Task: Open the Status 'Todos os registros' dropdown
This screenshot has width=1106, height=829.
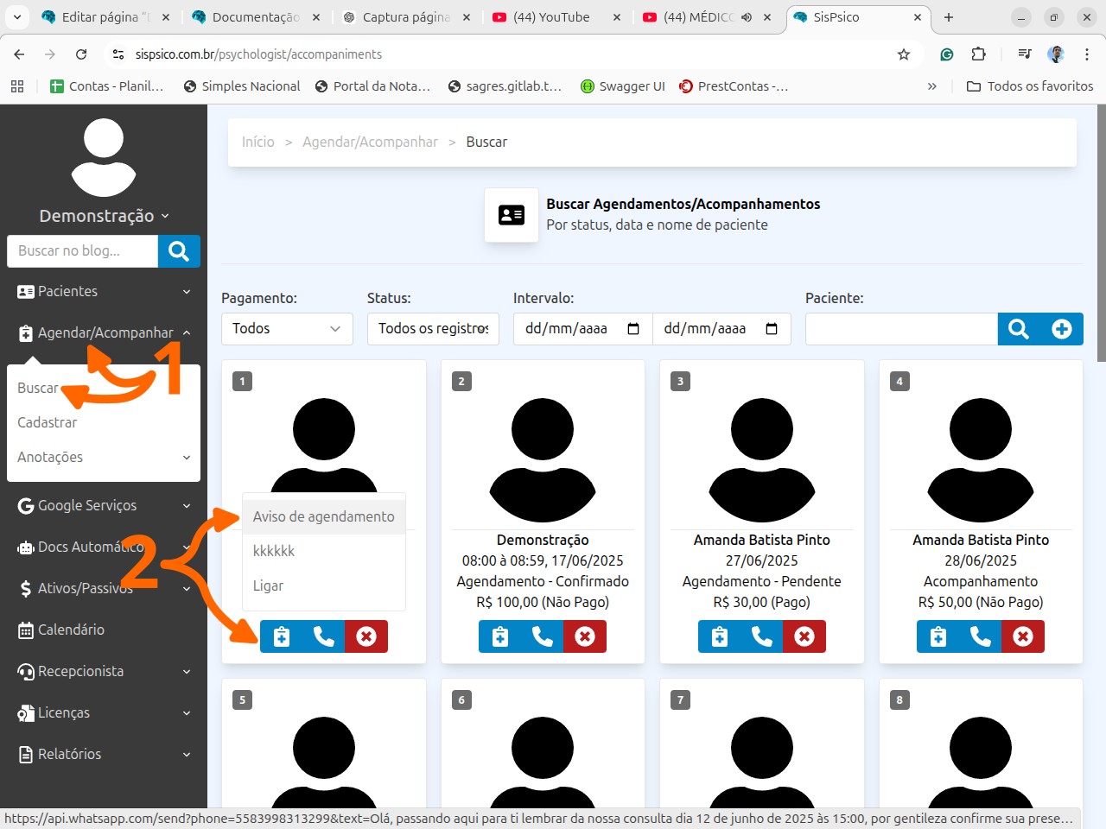Action: (433, 329)
